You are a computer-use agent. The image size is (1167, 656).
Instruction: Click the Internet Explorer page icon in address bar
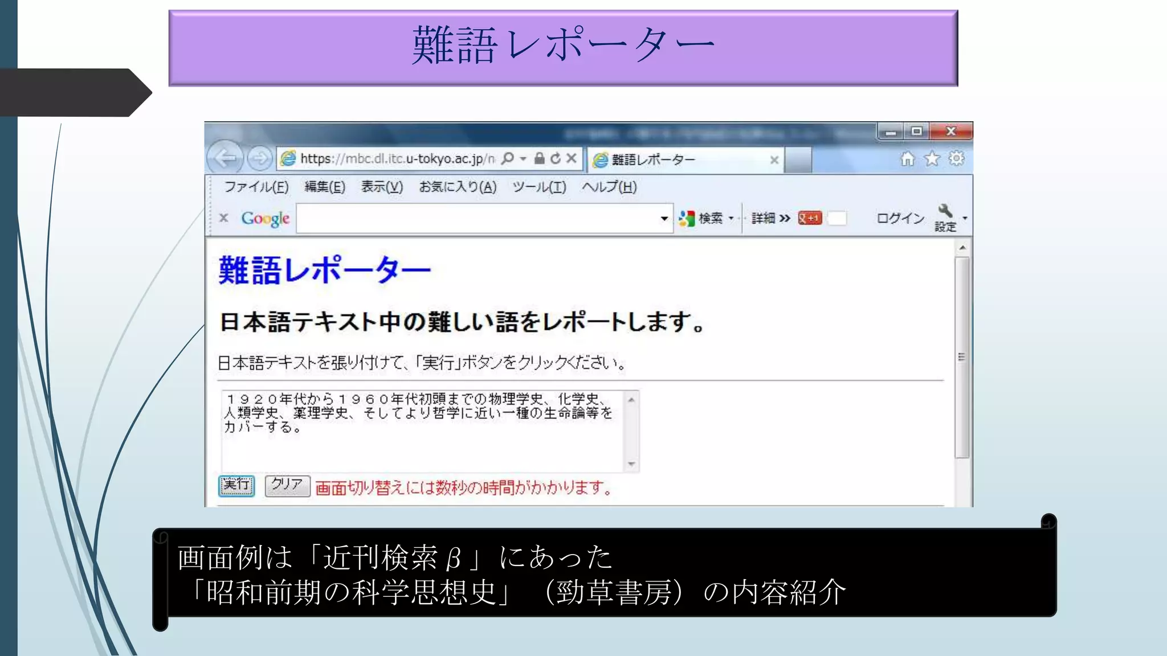pos(289,159)
